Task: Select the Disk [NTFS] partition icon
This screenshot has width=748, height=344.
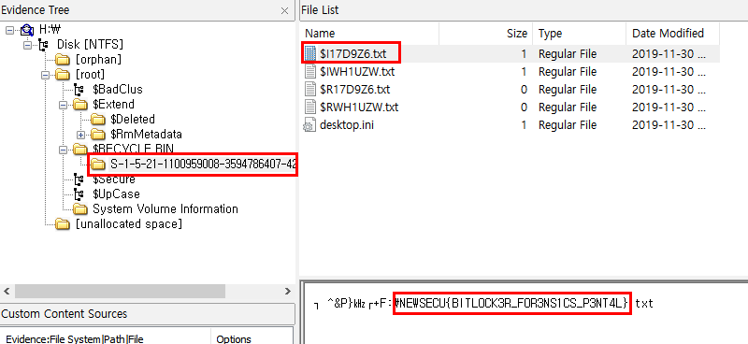Action: point(44,45)
